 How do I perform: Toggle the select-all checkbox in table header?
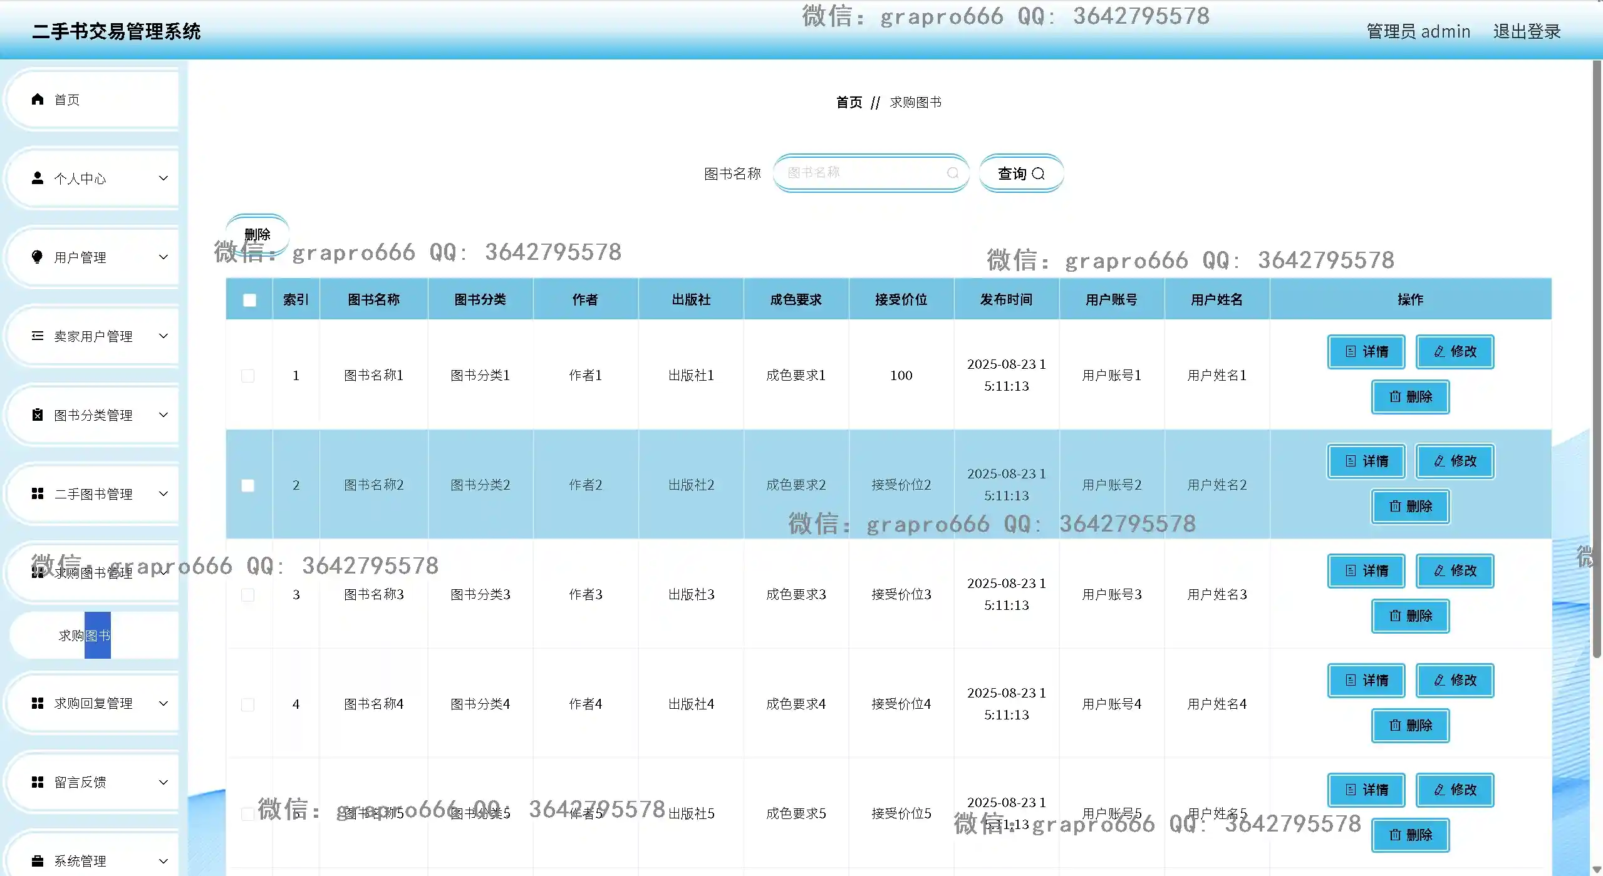[x=249, y=300]
